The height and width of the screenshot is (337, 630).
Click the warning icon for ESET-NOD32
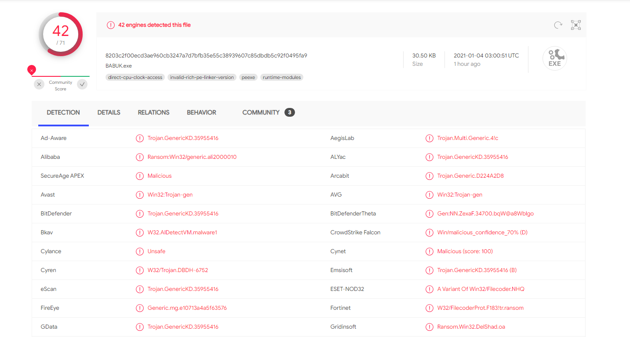coord(430,289)
